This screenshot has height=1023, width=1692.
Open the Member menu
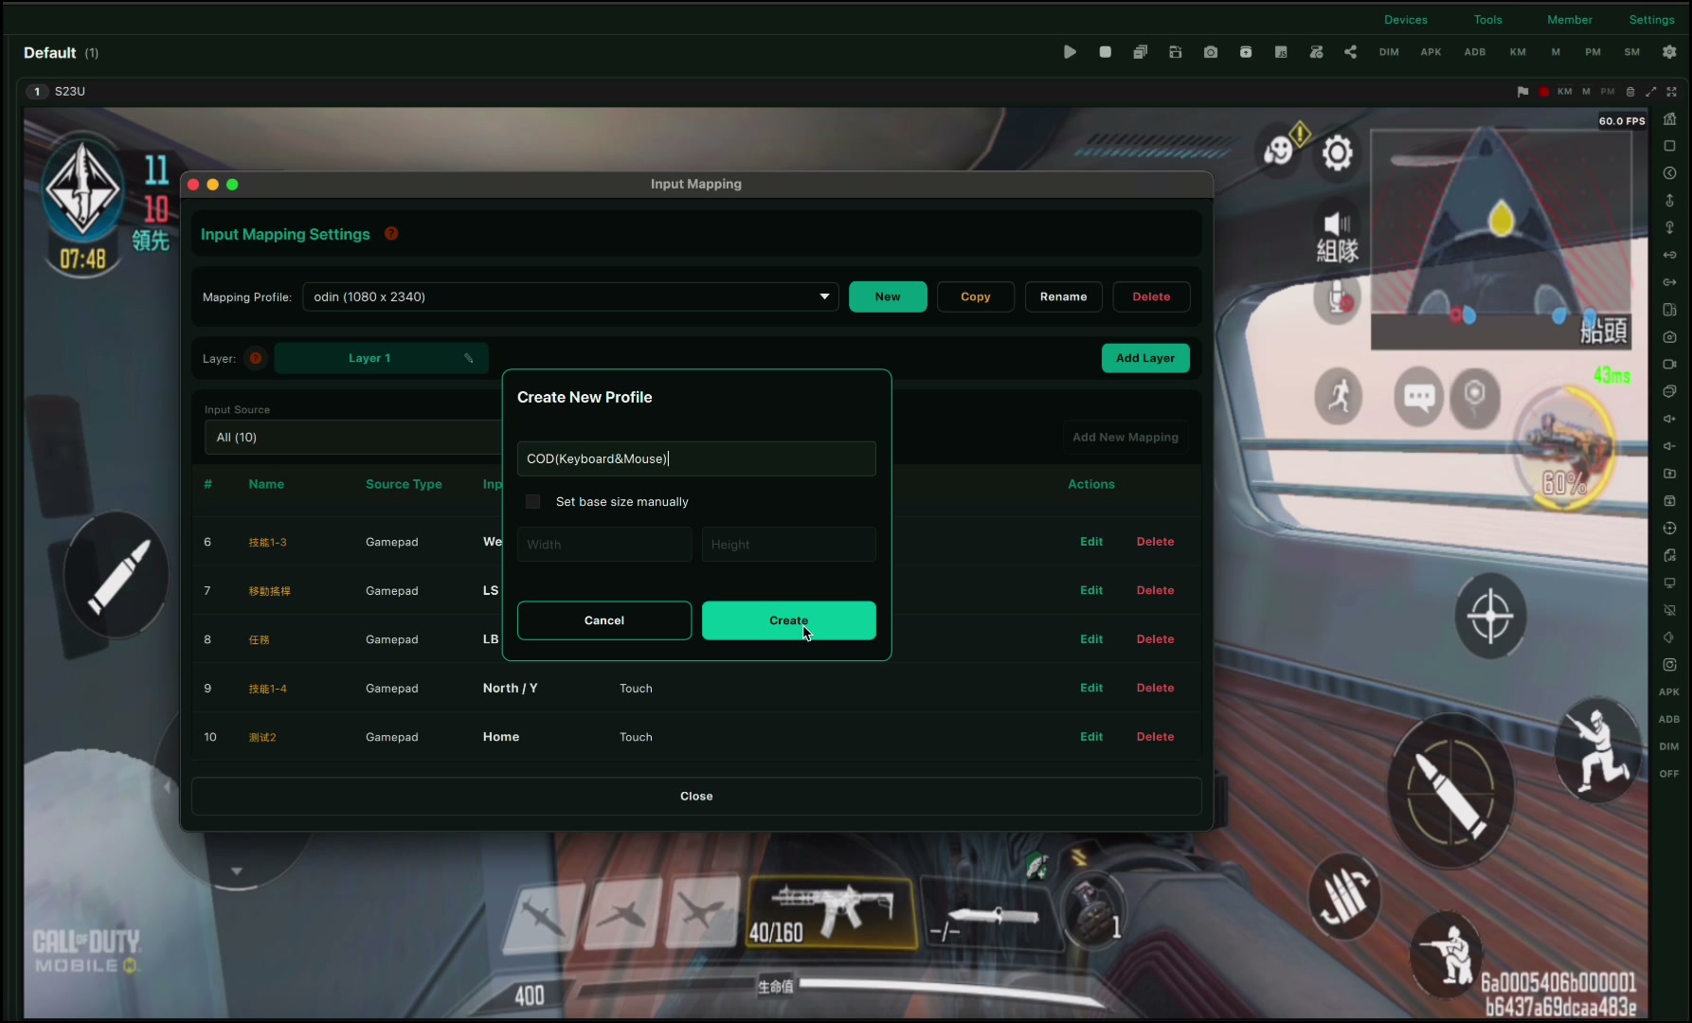(1570, 20)
